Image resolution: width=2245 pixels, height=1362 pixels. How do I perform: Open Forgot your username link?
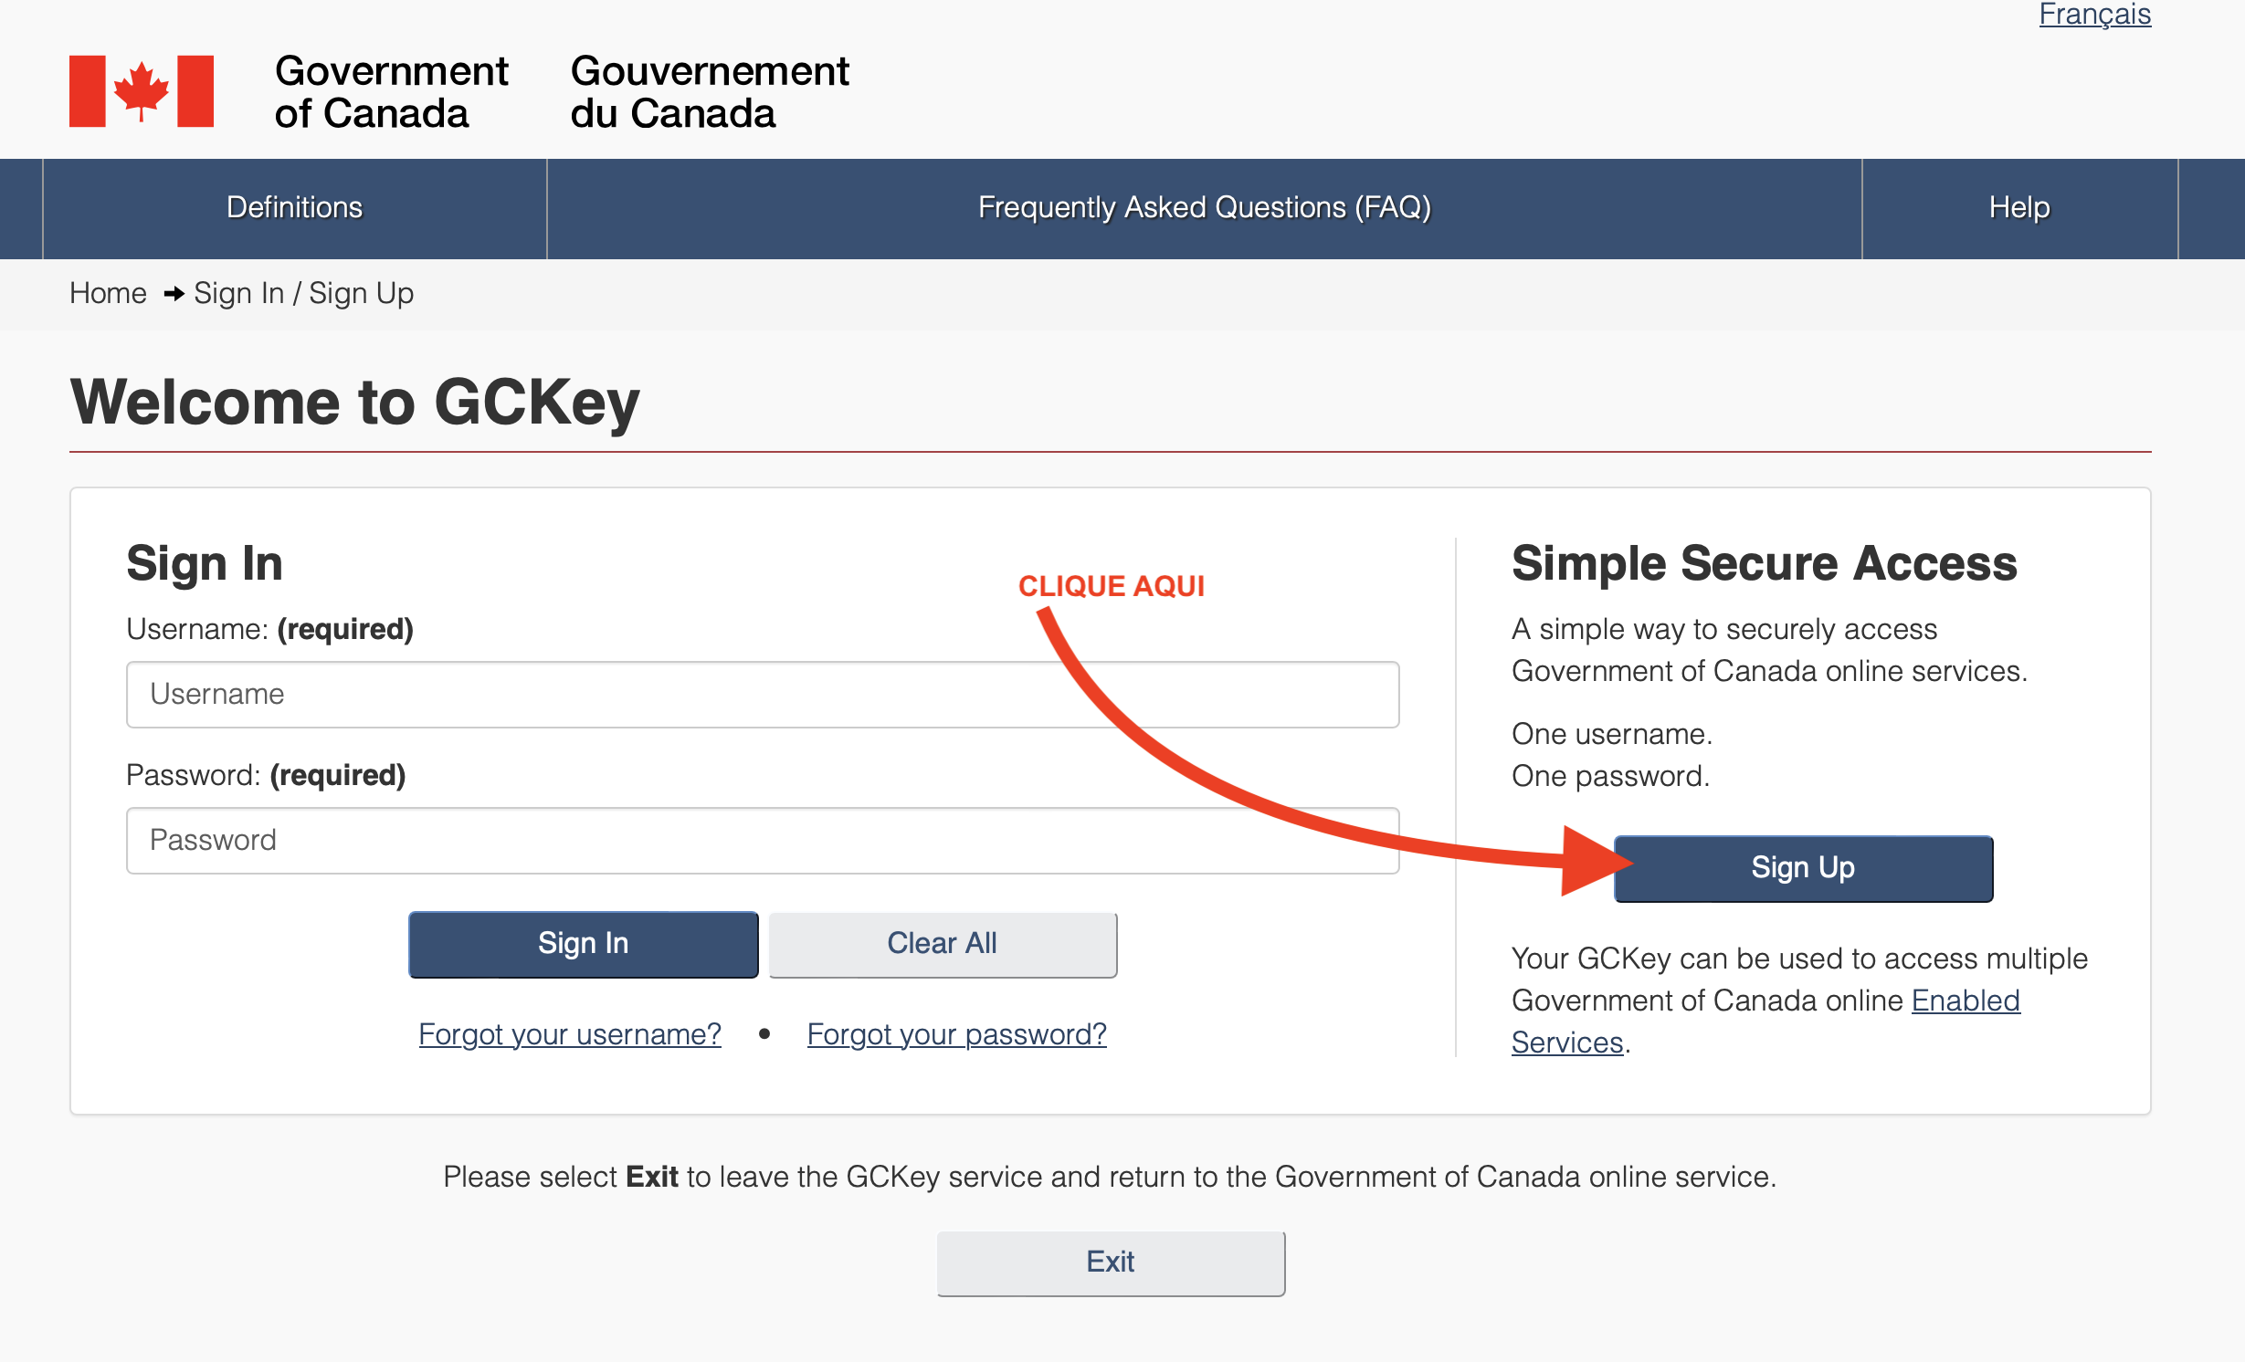coord(570,1034)
